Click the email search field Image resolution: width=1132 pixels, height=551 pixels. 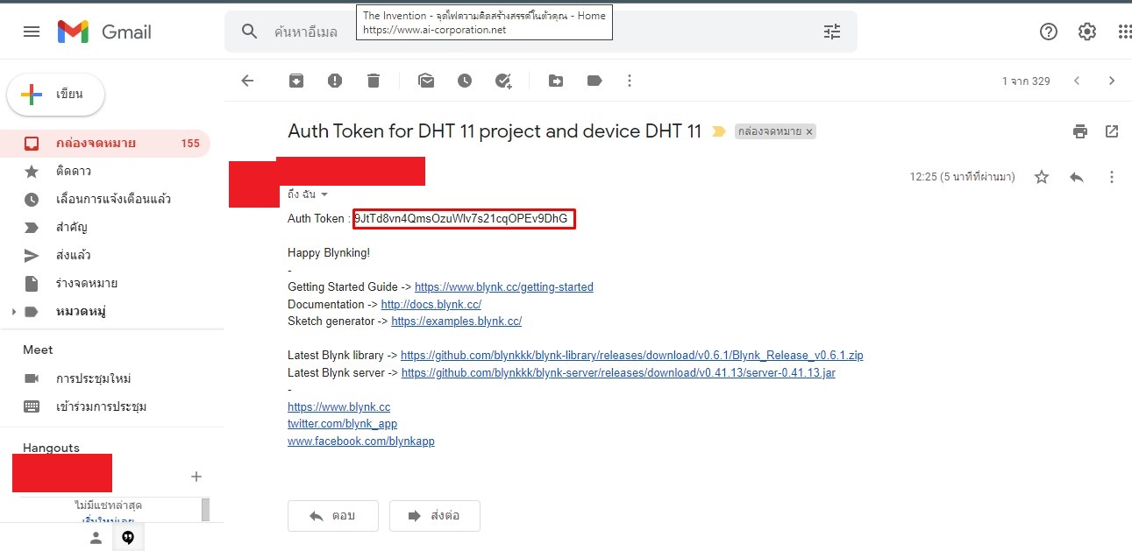pos(541,32)
